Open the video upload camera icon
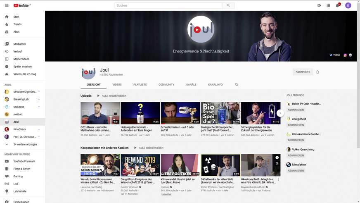 click(x=319, y=5)
